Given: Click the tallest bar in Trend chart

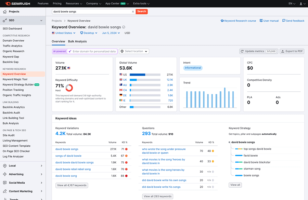Looking at the screenshot, I should click(225, 97).
